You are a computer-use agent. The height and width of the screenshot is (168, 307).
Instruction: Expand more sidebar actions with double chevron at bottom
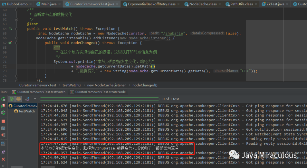click(x=3, y=166)
